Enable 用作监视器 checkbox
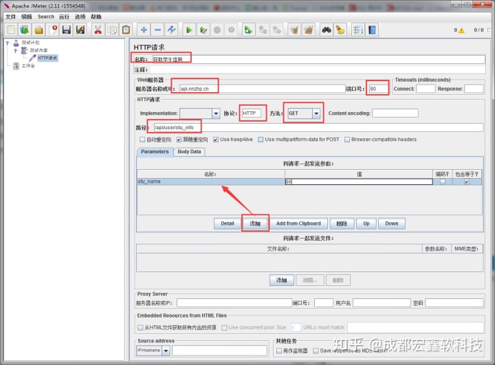495x365 pixels. click(279, 351)
